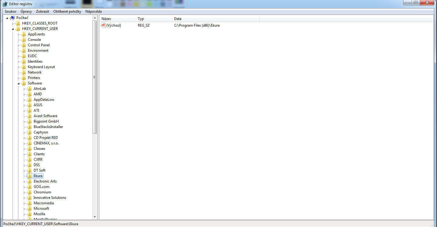Image resolution: width=437 pixels, height=227 pixels.
Task: Collapse the Software key branch
Action: tap(18, 84)
